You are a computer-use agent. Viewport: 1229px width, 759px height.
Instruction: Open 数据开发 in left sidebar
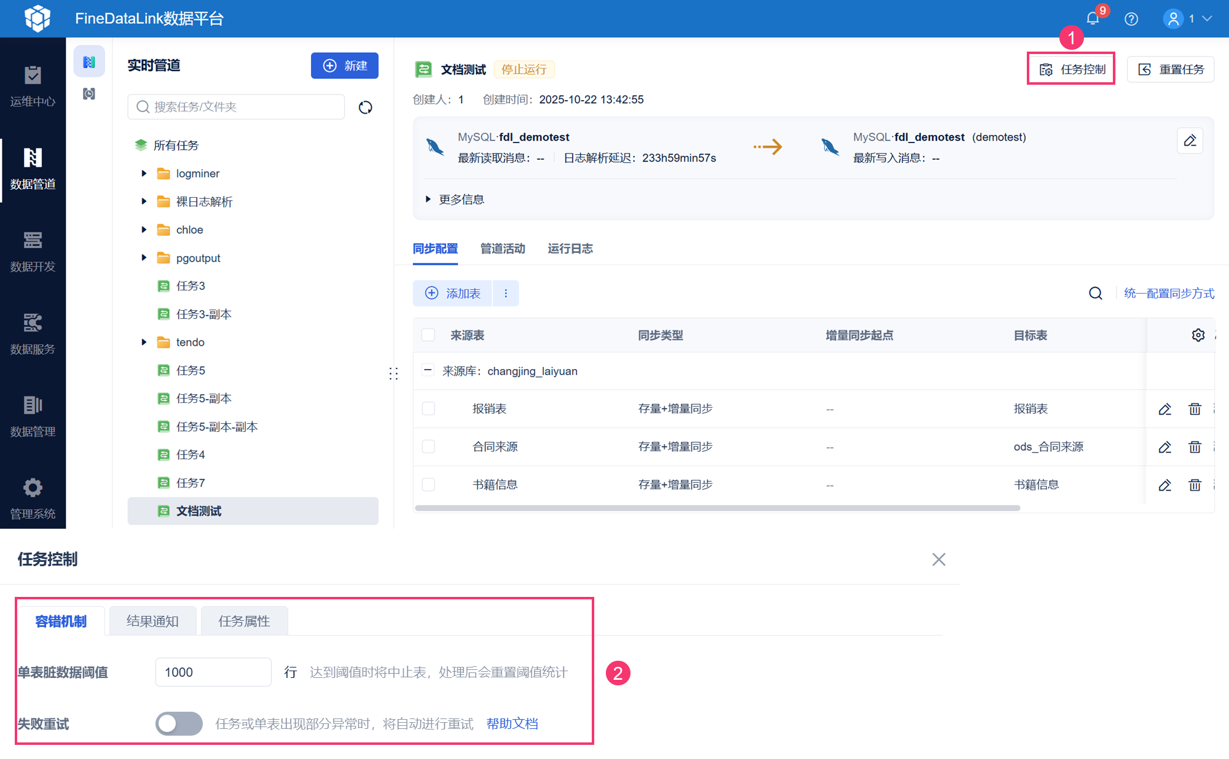tap(33, 251)
